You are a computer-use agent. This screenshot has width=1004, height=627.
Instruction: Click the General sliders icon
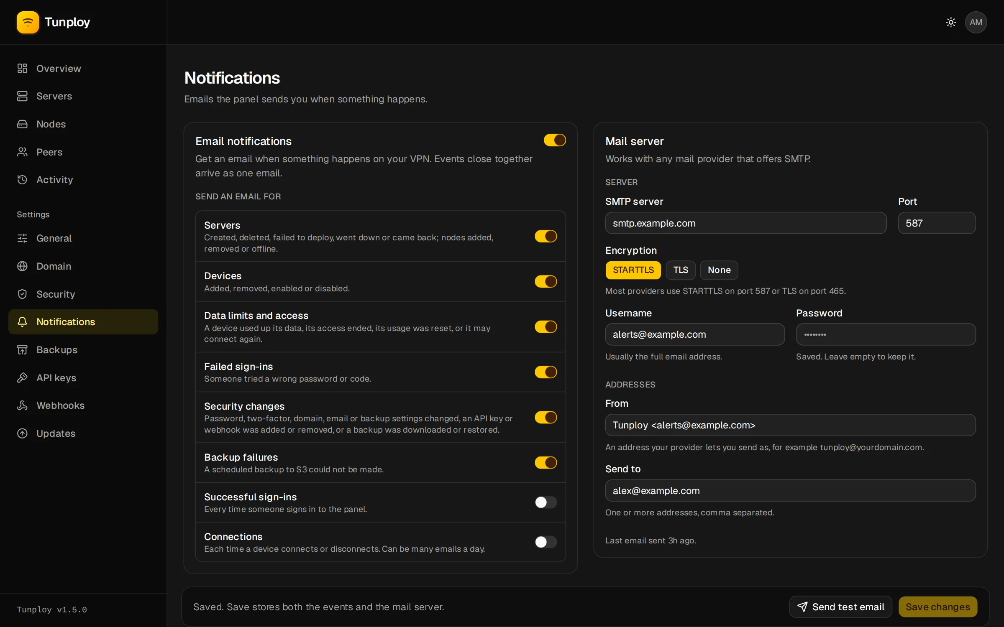coord(22,238)
